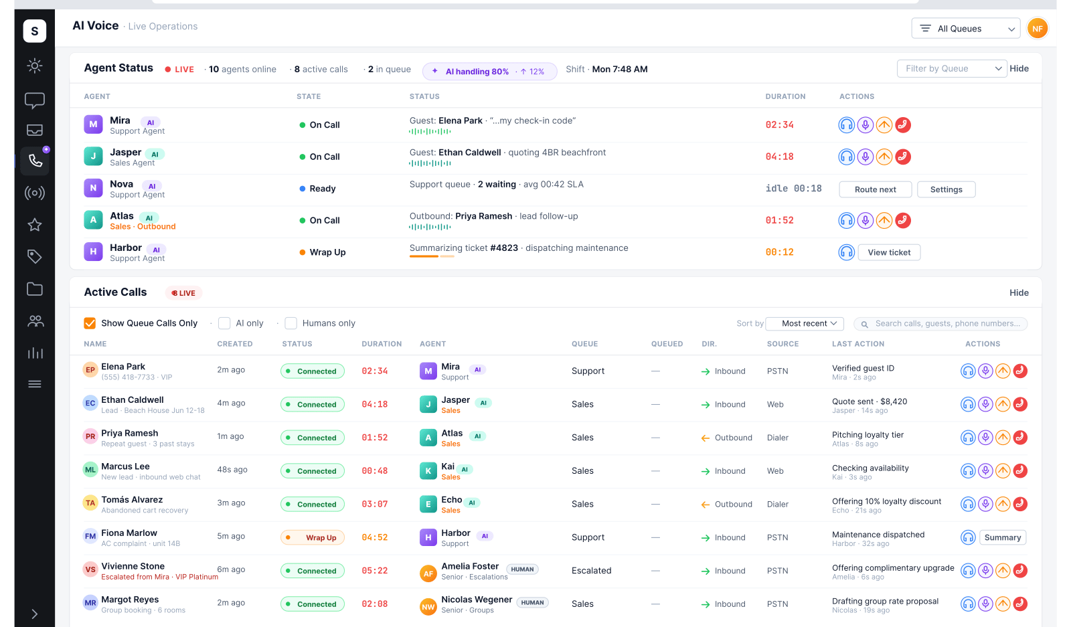Image resolution: width=1071 pixels, height=627 pixels.
Task: Click headphones icon in Harbor's agent row
Action: 847,252
